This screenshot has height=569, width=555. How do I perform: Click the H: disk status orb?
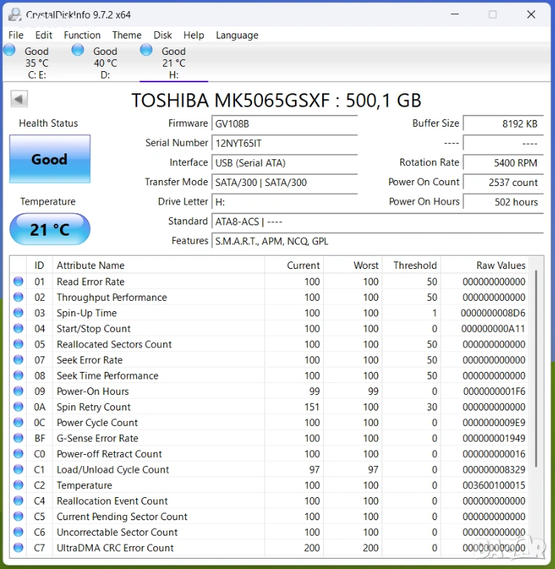[x=146, y=50]
